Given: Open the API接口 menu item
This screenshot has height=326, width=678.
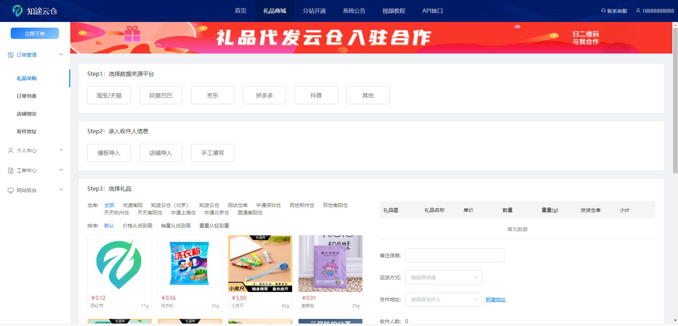Looking at the screenshot, I should pos(432,11).
